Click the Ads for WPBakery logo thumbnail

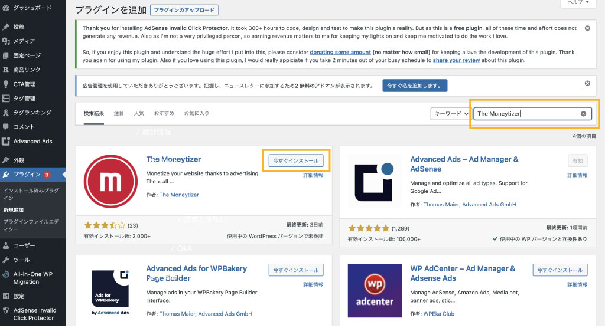110,291
